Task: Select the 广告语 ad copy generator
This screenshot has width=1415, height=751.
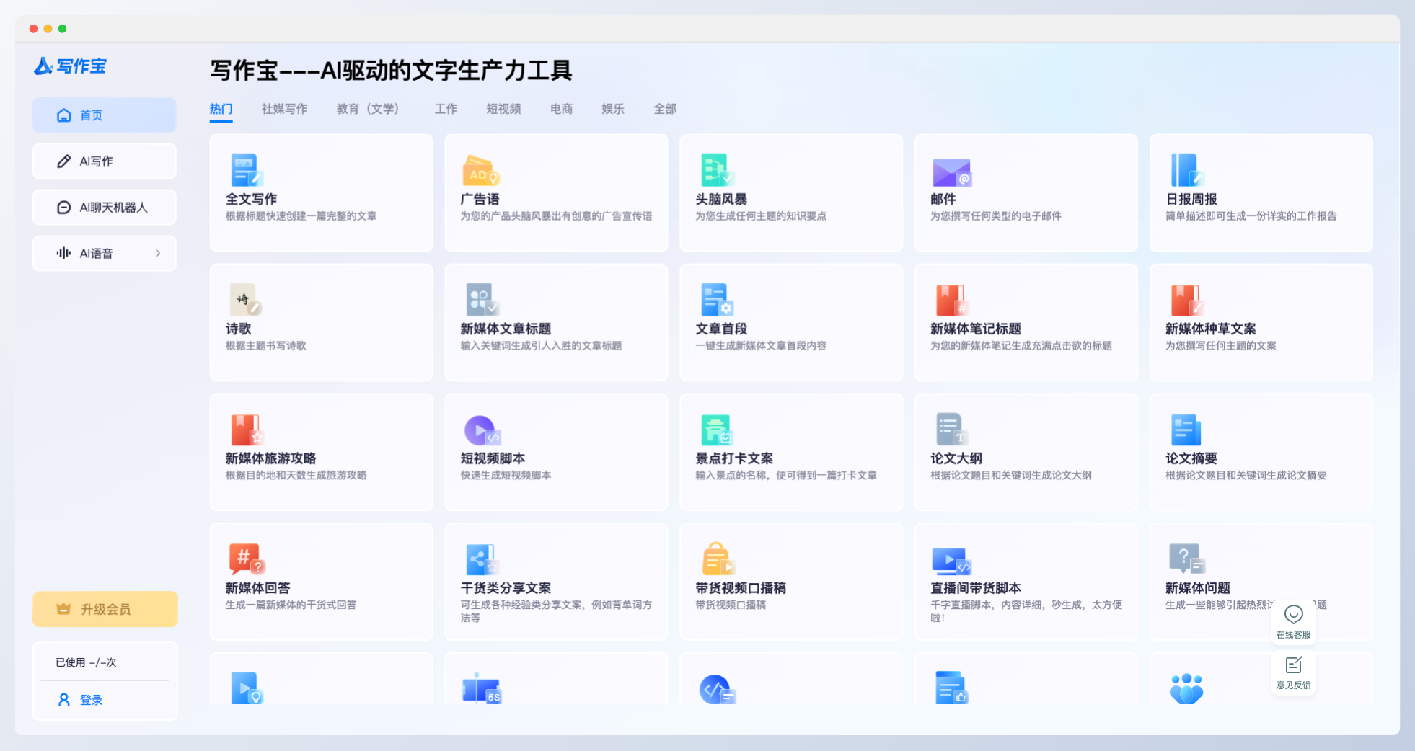Action: tap(556, 192)
